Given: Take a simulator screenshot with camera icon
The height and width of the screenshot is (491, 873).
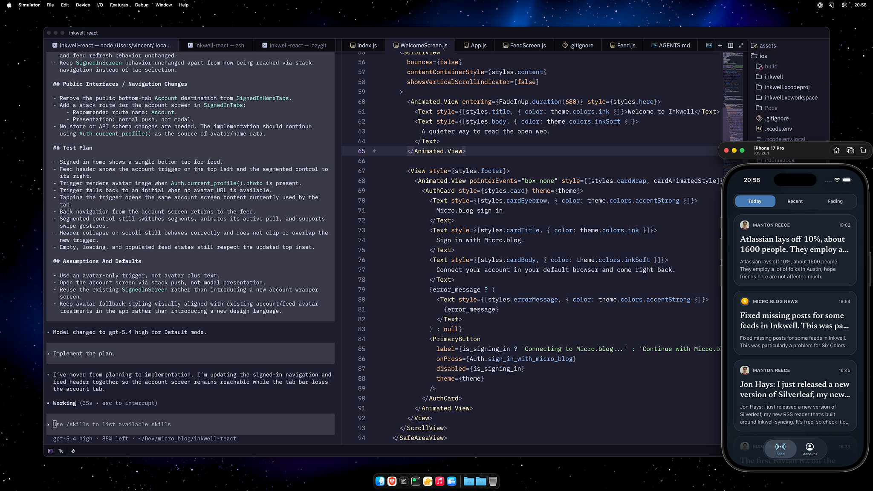Looking at the screenshot, I should [850, 150].
